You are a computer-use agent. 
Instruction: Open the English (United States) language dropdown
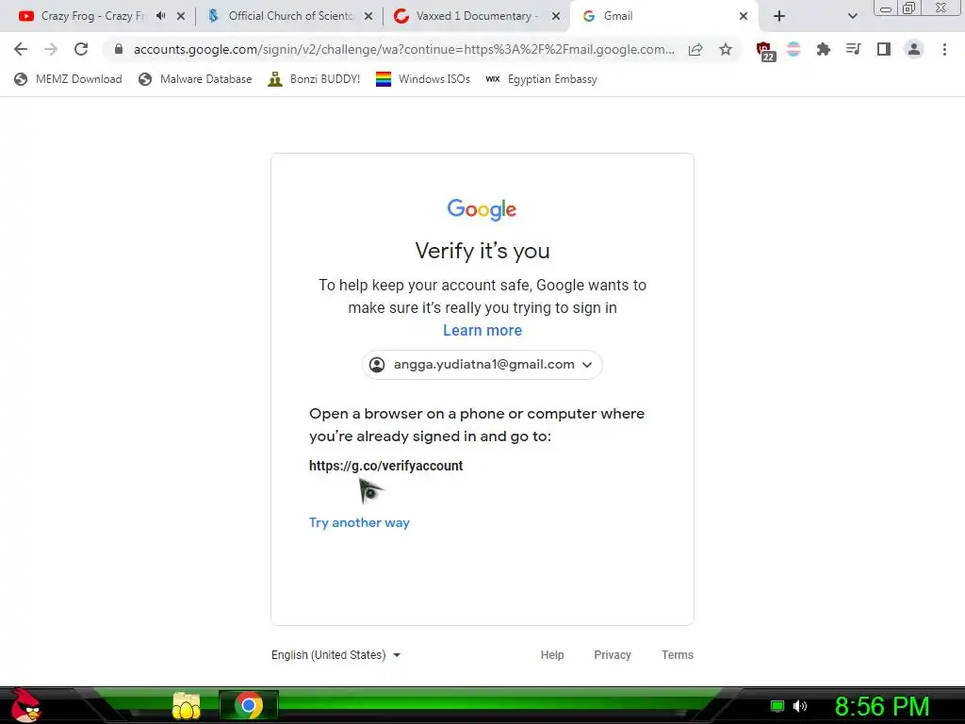click(336, 655)
